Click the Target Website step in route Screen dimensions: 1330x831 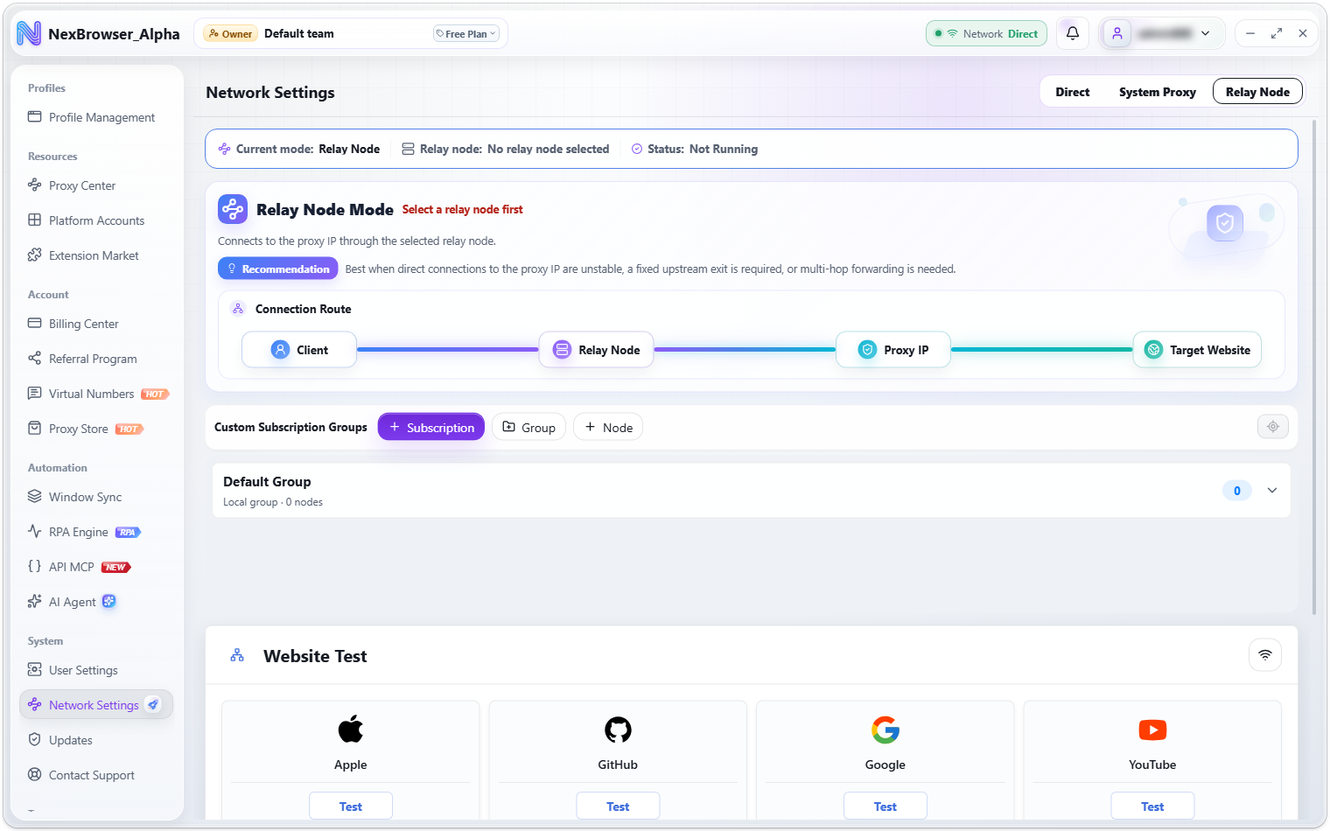point(1197,350)
